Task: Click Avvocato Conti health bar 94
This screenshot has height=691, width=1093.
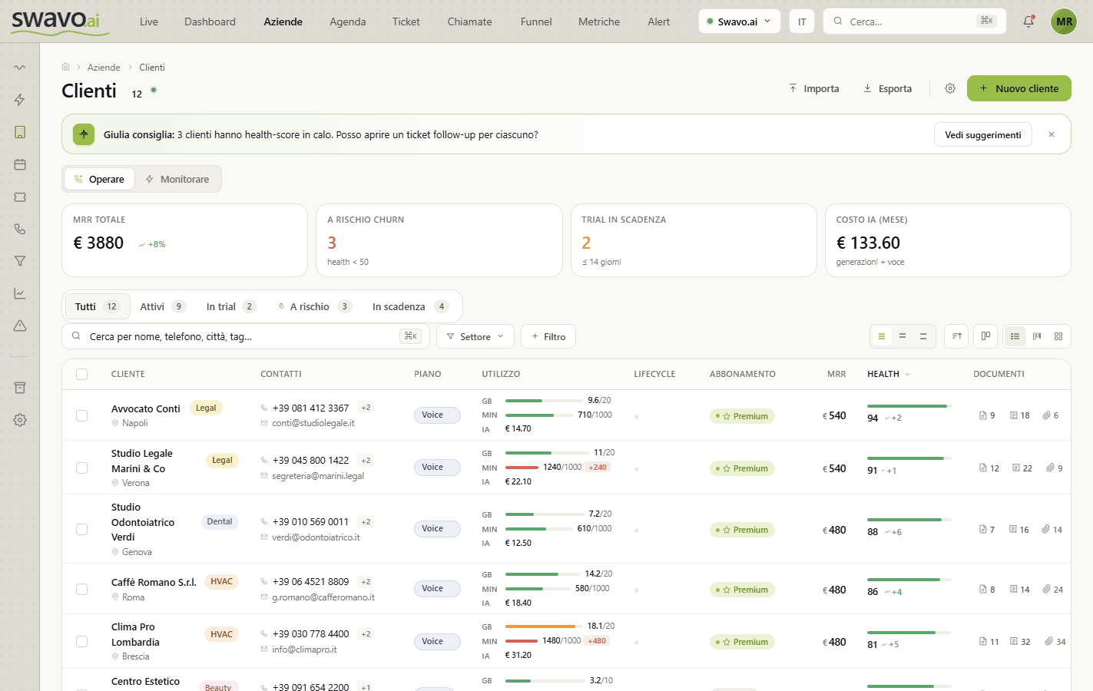Action: [x=909, y=406]
